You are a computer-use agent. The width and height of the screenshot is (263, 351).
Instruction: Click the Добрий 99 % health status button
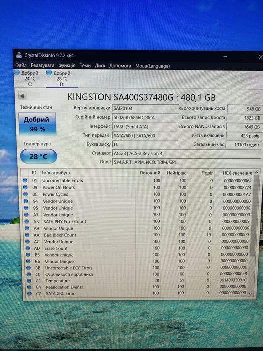[x=37, y=124]
